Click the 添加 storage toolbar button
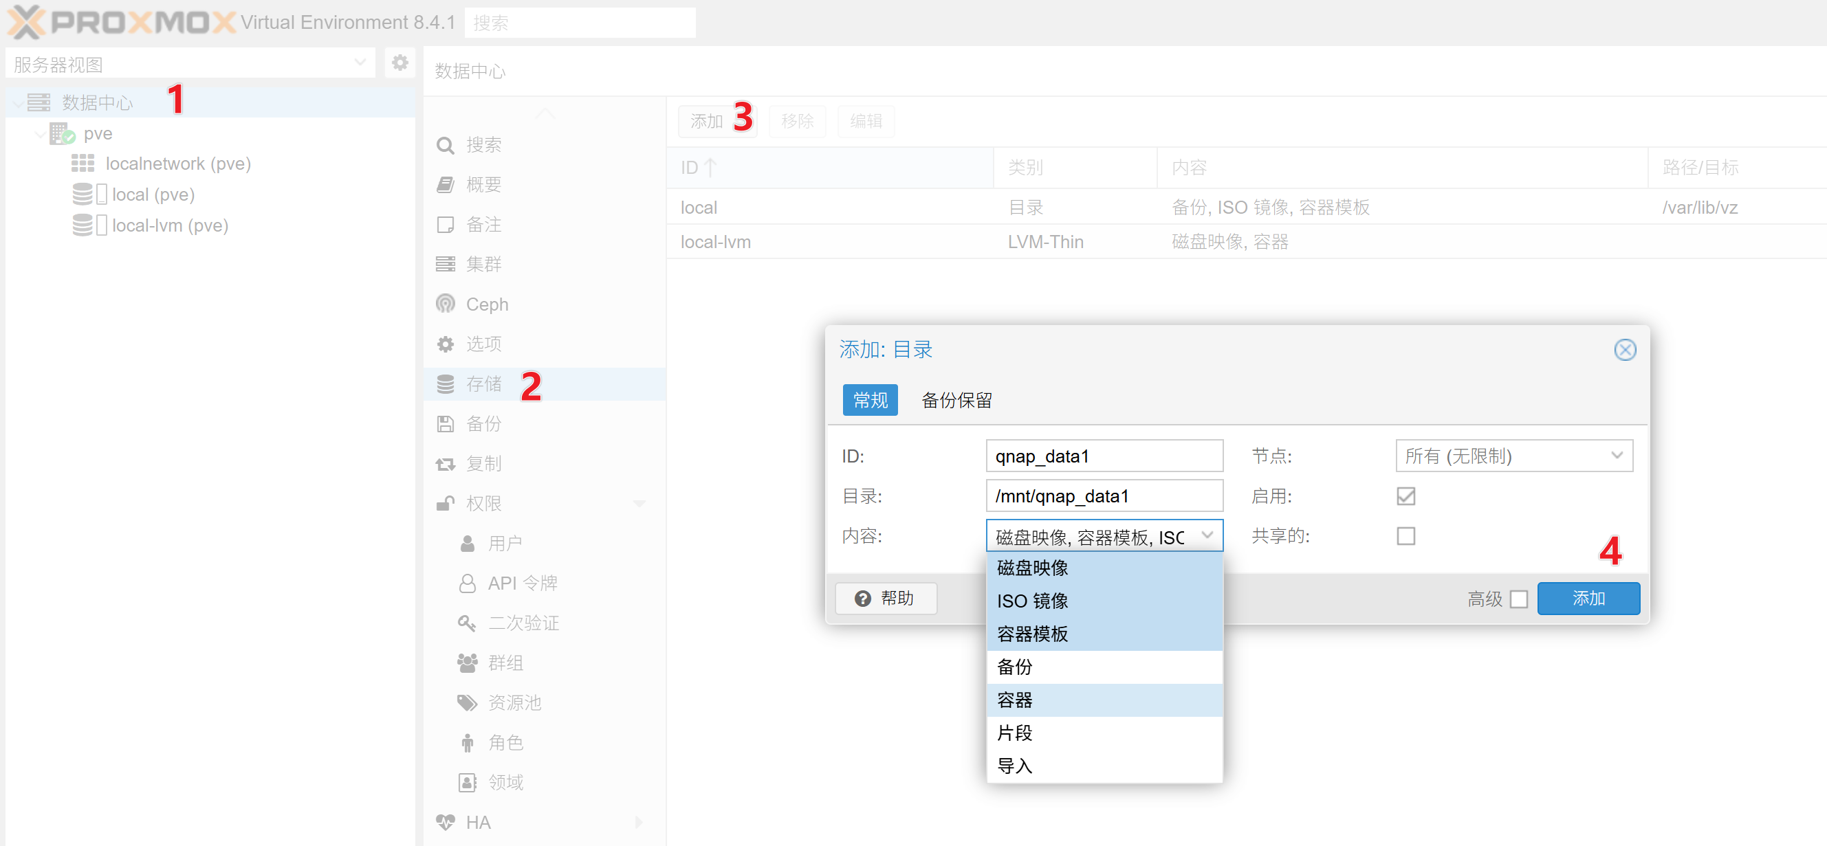The height and width of the screenshot is (846, 1827). pyautogui.click(x=705, y=121)
